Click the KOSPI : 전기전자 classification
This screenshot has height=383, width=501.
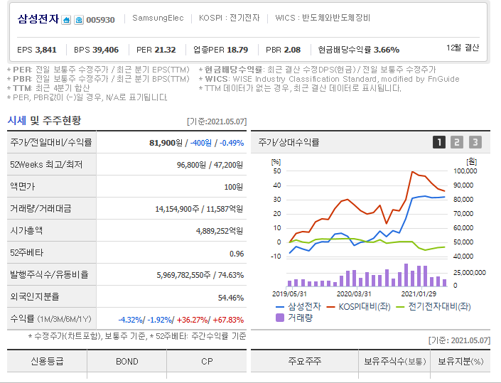pyautogui.click(x=229, y=18)
